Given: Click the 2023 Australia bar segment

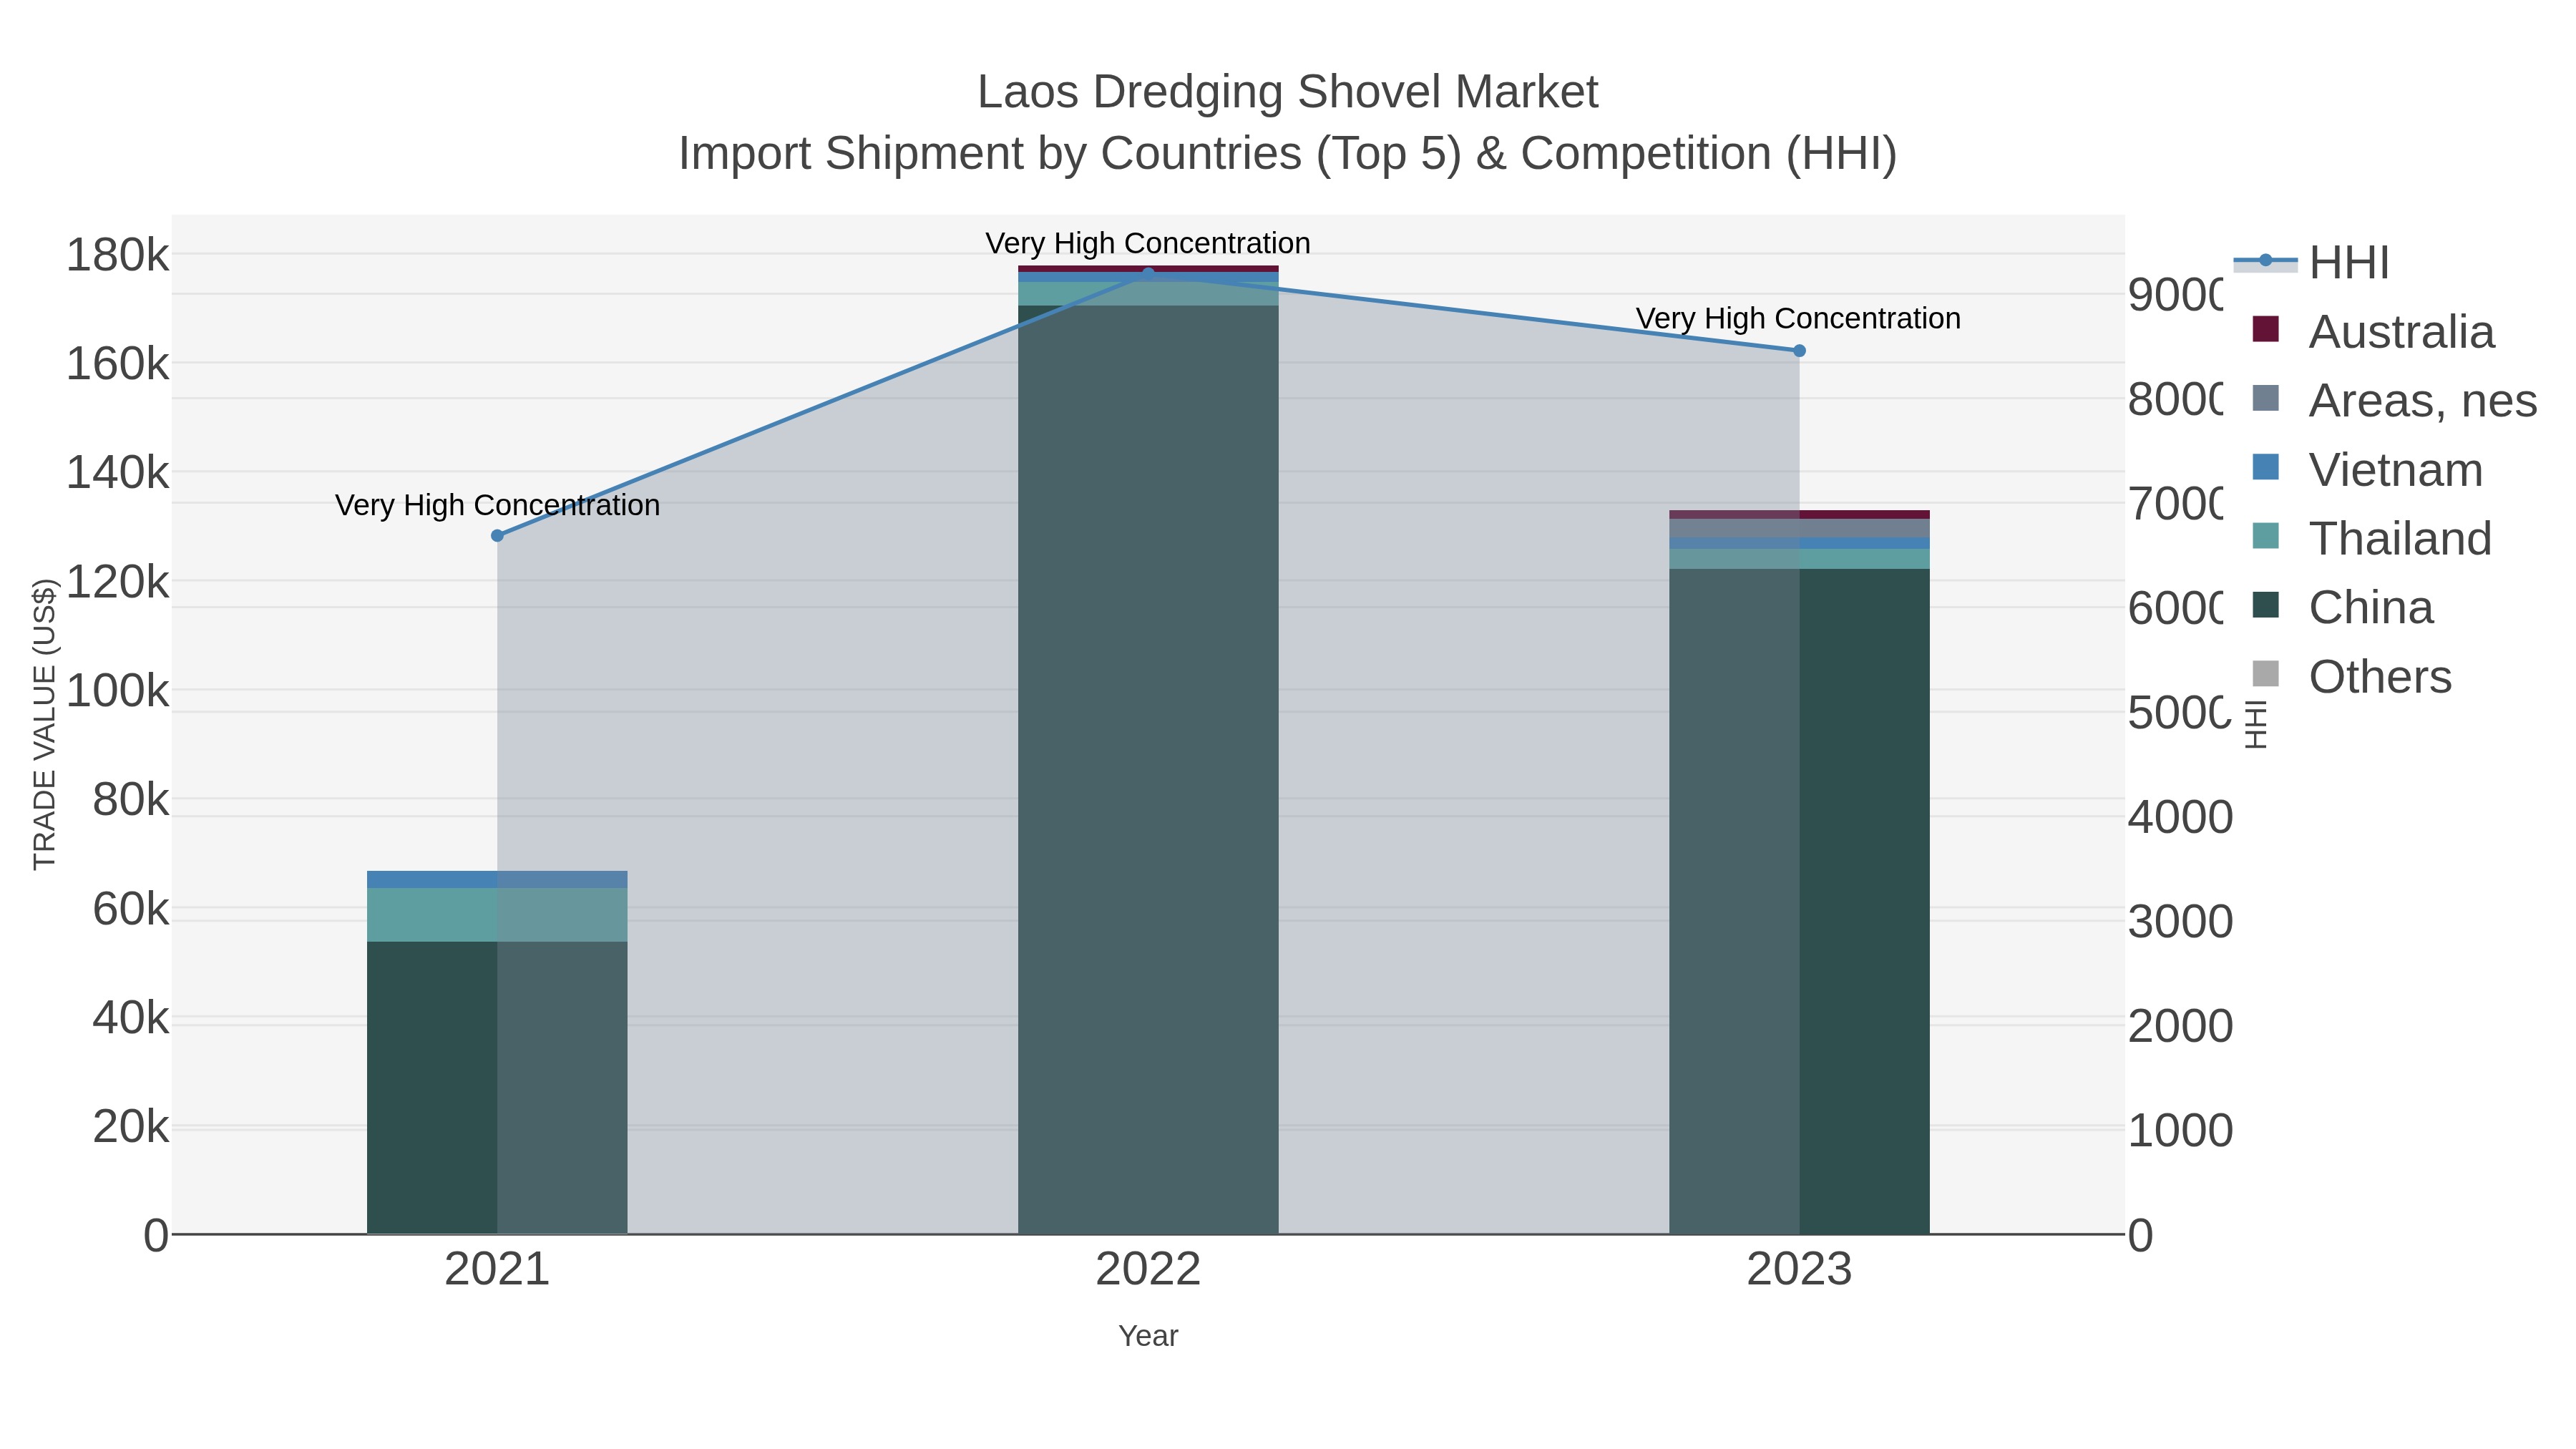Looking at the screenshot, I should coord(1799,514).
